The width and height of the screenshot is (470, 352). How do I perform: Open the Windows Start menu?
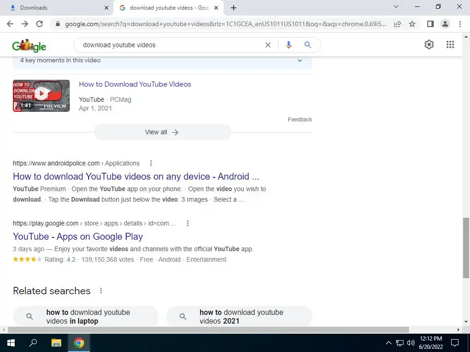11,343
